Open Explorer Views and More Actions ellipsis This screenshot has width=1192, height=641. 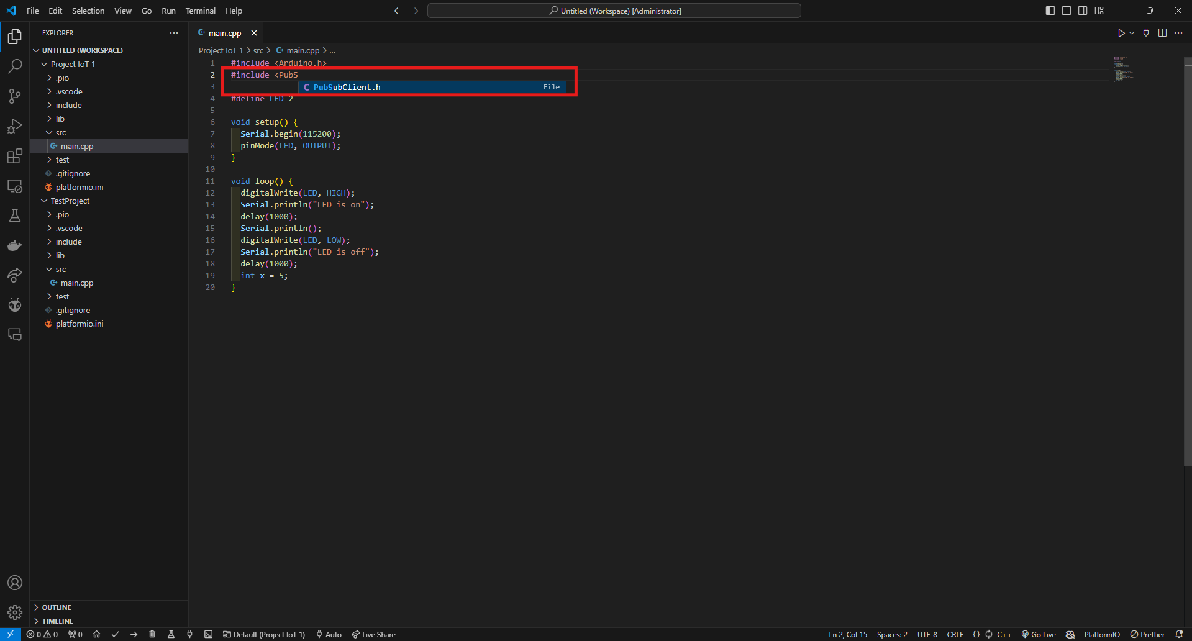pyautogui.click(x=174, y=33)
